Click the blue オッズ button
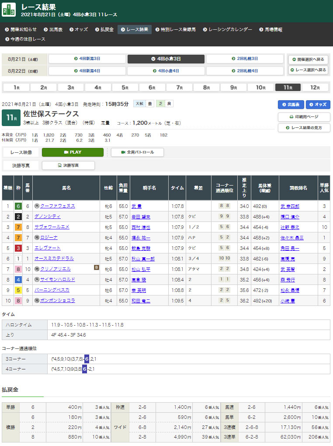Image resolution: width=333 pixels, height=446 pixels. (318, 105)
